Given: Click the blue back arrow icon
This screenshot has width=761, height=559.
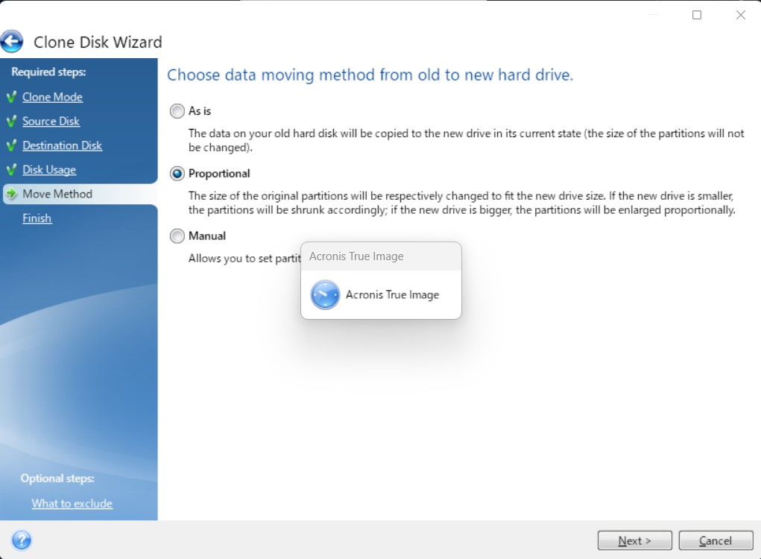Looking at the screenshot, I should pos(12,41).
